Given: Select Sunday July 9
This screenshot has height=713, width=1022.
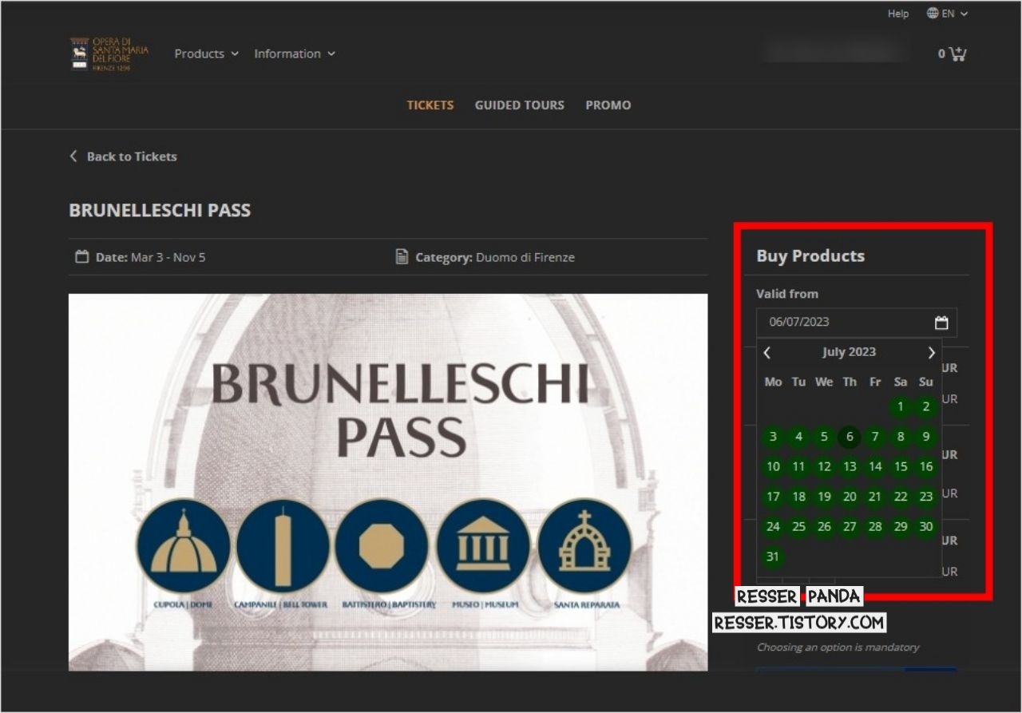Looking at the screenshot, I should [926, 437].
